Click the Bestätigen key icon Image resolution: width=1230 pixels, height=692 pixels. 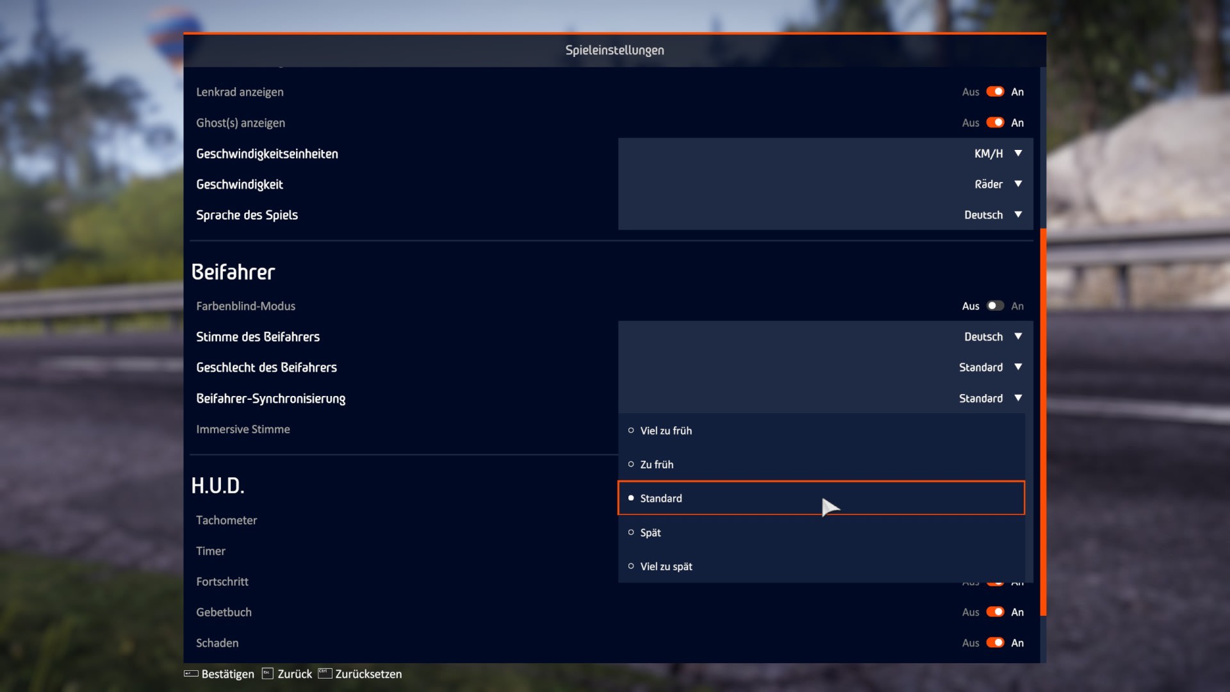(191, 673)
